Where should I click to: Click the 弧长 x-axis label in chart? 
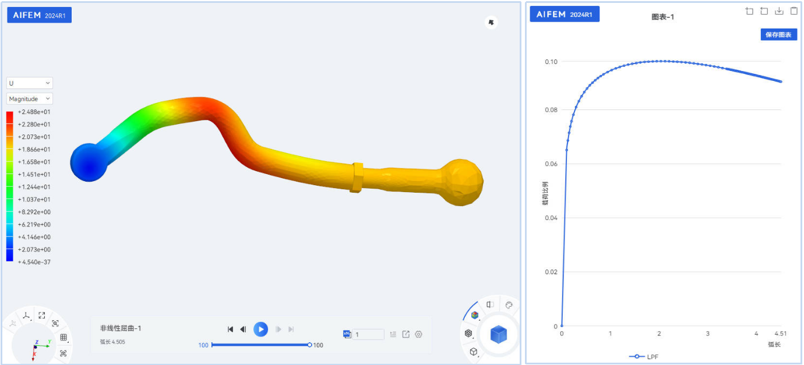[774, 345]
